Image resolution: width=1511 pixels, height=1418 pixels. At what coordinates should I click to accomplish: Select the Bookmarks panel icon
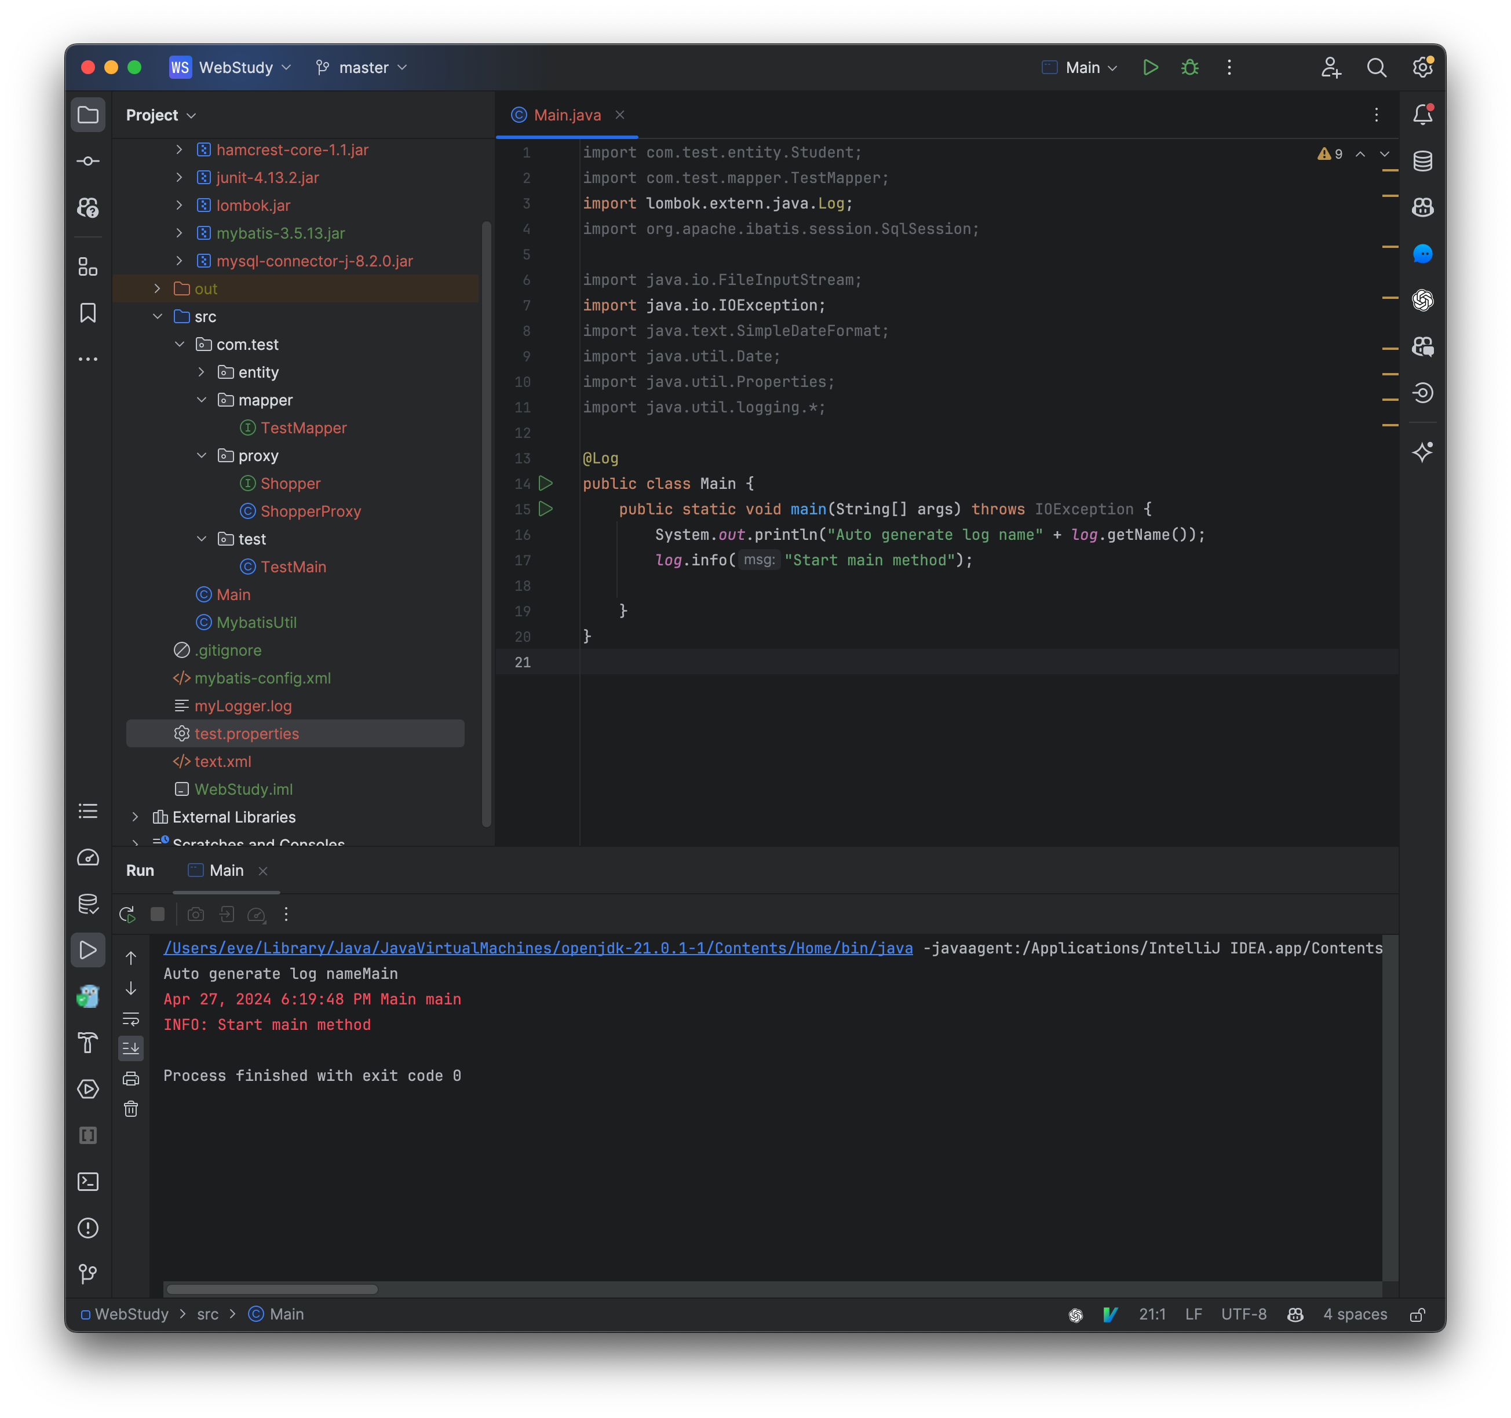point(89,312)
